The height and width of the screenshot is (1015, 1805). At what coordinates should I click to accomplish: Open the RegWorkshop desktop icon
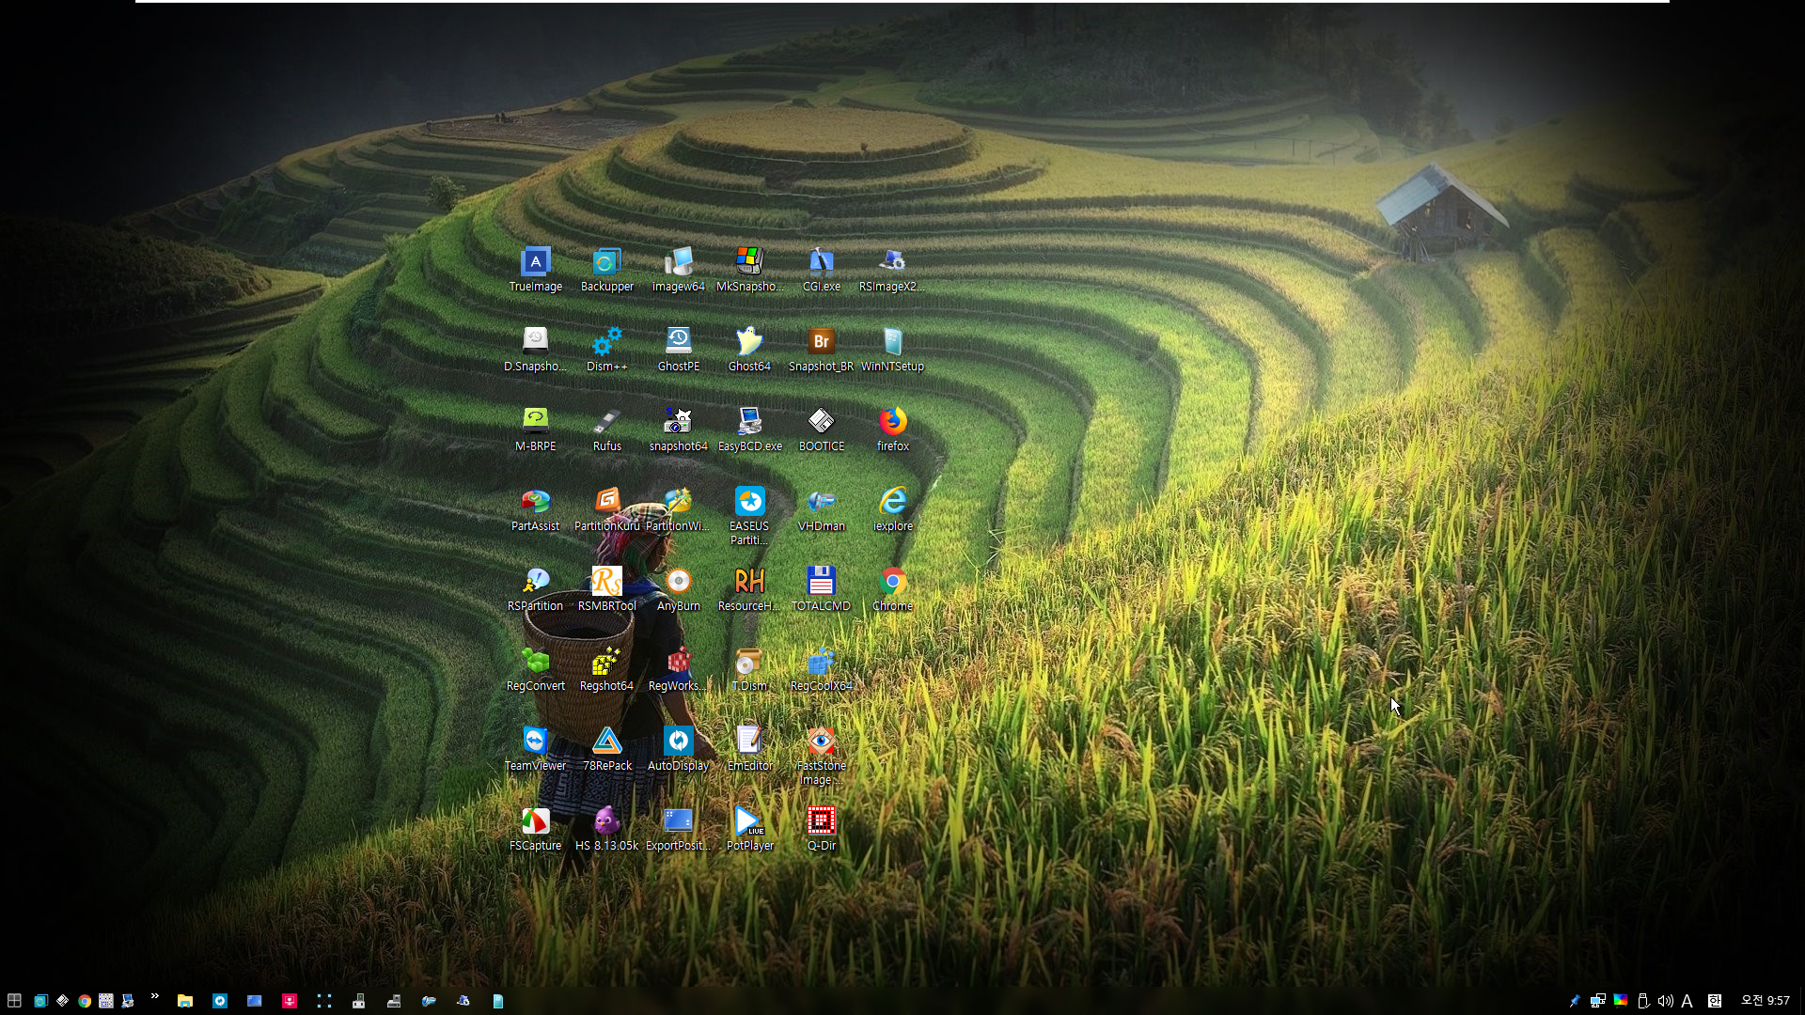click(x=678, y=669)
